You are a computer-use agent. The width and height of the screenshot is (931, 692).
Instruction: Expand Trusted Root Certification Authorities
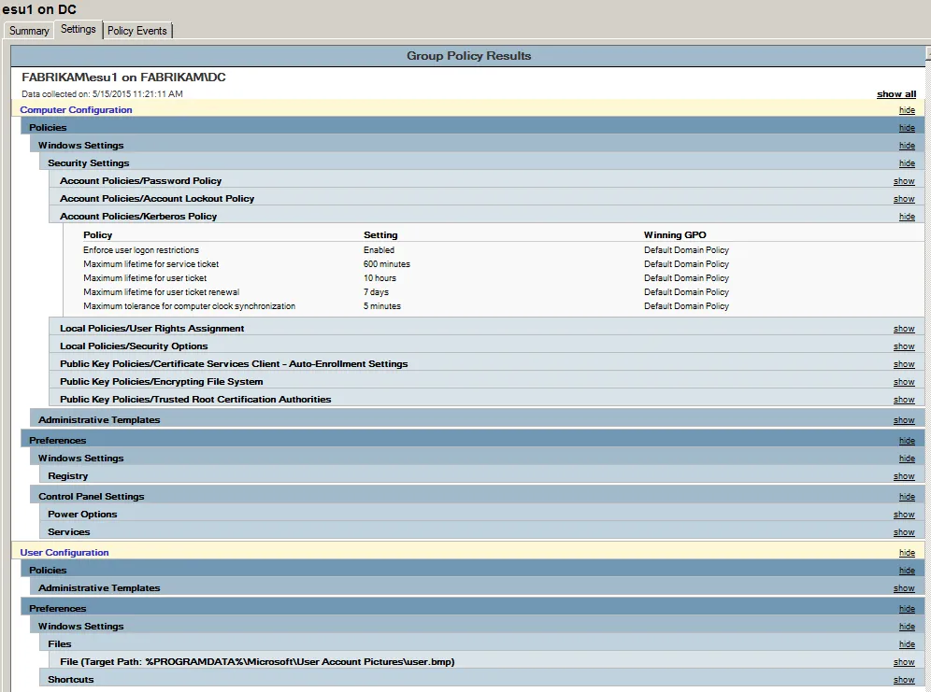click(x=904, y=400)
